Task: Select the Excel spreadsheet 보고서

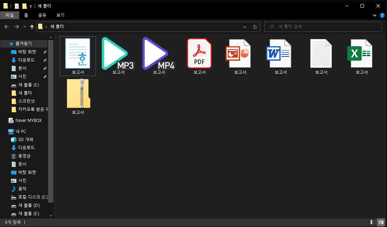Action: click(x=361, y=56)
